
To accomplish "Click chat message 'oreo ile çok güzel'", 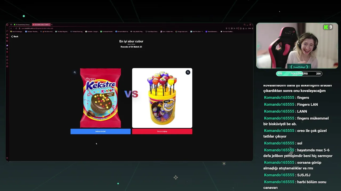I will pyautogui.click(x=295, y=133).
